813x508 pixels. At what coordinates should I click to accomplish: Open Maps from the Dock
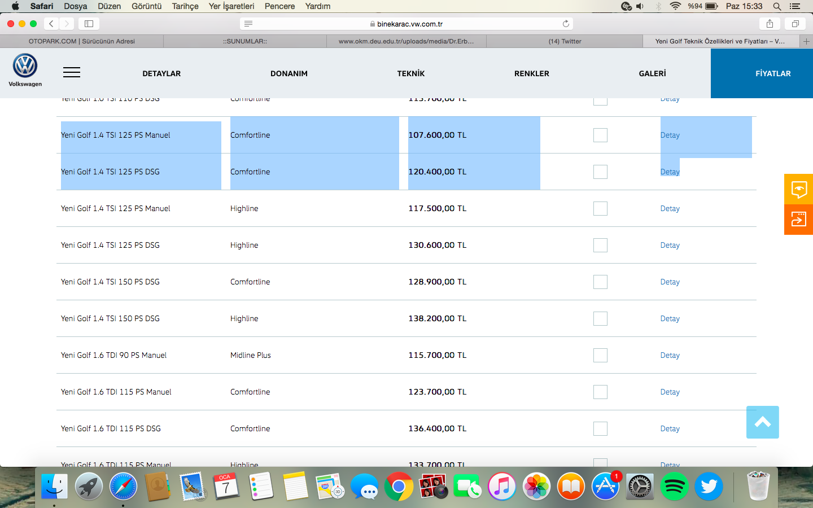(x=330, y=487)
